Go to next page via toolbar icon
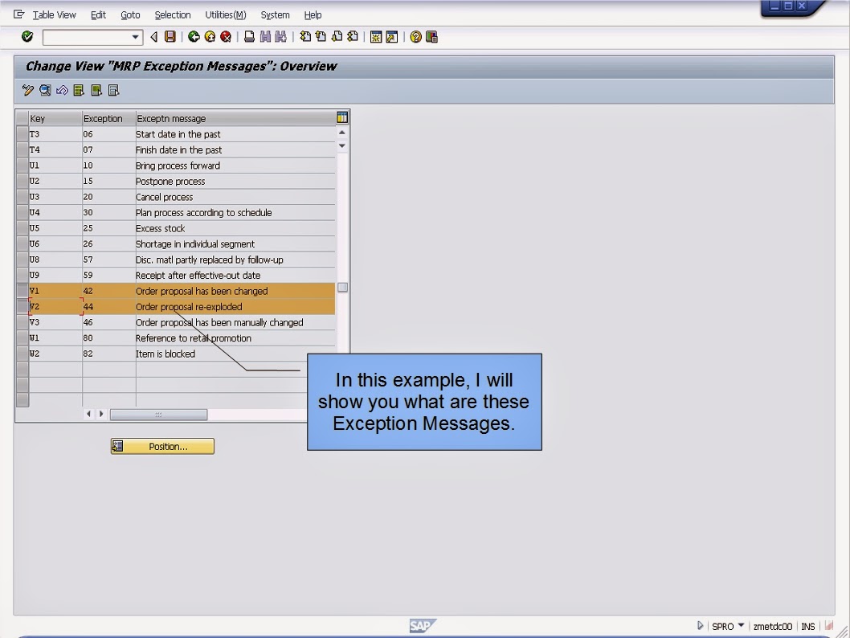This screenshot has height=638, width=850. 337,37
